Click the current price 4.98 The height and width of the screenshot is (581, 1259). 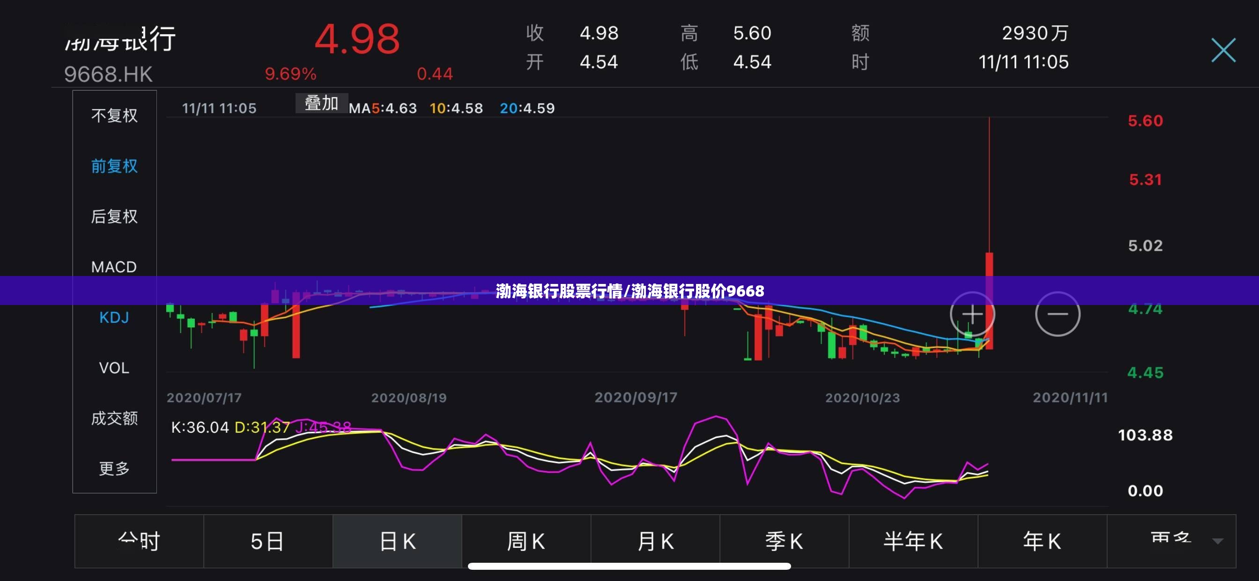[x=357, y=39]
